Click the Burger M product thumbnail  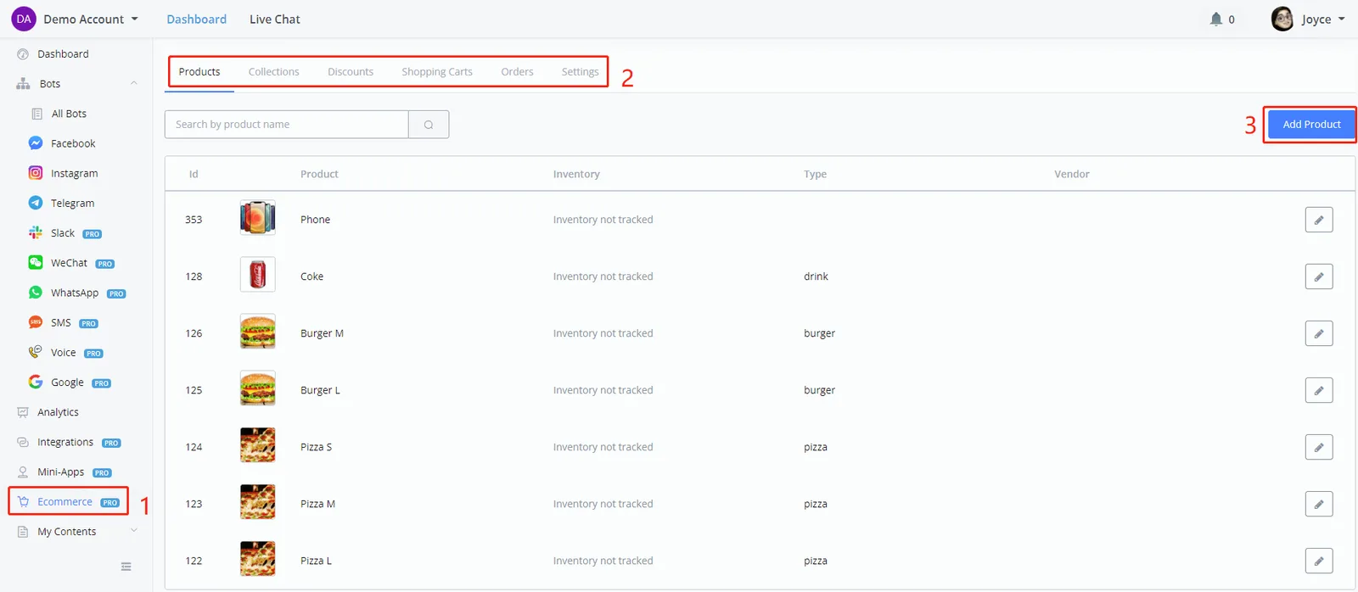(258, 332)
